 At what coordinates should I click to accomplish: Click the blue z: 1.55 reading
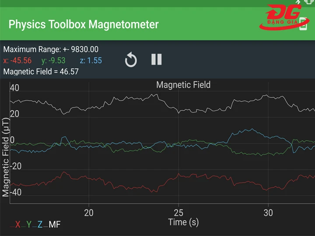91,60
